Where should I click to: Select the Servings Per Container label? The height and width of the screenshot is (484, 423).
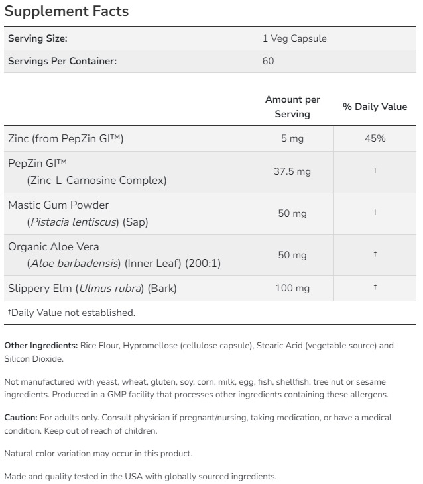(62, 61)
